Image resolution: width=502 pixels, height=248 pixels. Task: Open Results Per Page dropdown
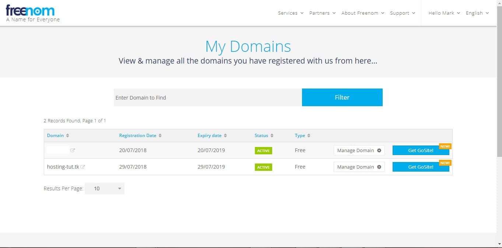(x=105, y=188)
